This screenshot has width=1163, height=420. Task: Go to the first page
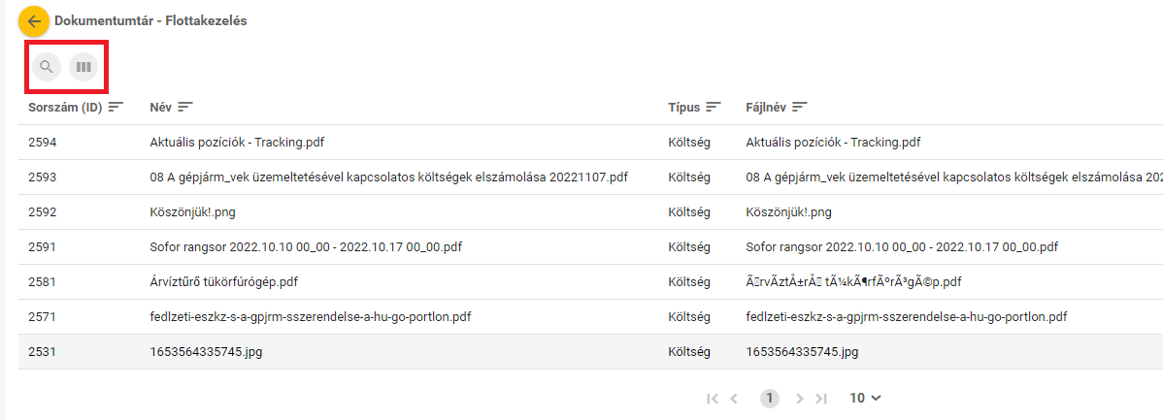pyautogui.click(x=713, y=398)
